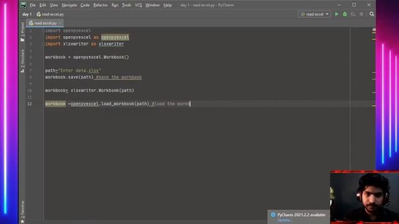399x224 pixels.
Task: Open the File menu
Action: pyautogui.click(x=32, y=5)
